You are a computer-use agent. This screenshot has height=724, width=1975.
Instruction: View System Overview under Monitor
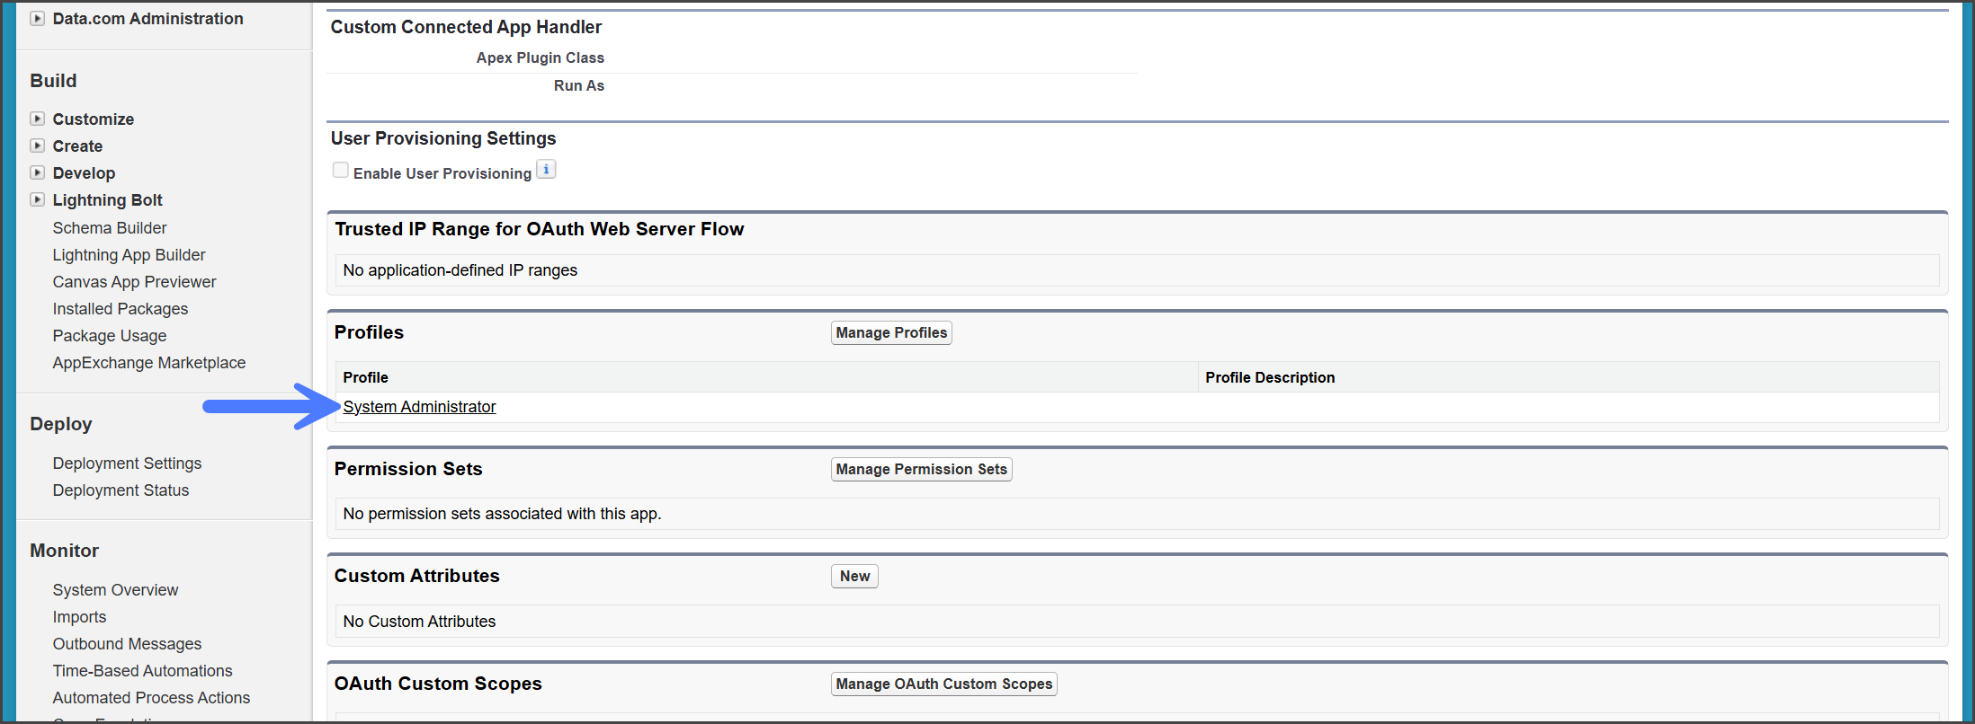click(x=115, y=590)
